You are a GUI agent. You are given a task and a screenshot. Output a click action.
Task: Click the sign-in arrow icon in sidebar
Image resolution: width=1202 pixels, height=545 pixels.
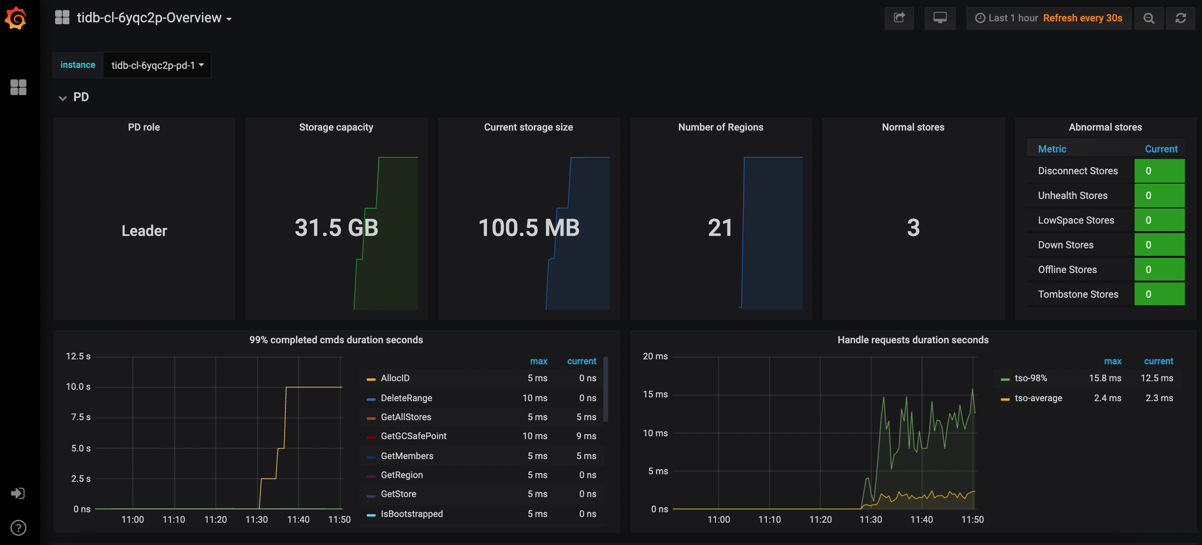18,493
